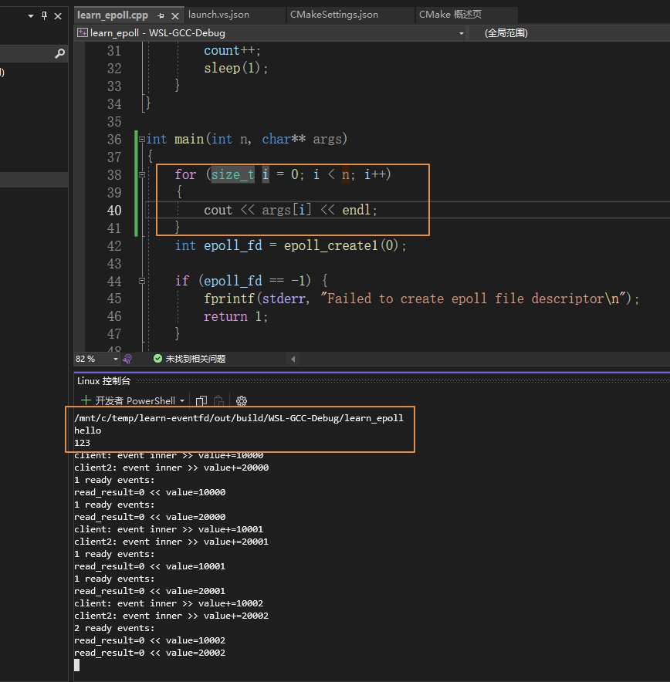Screen dimensions: 670x682
Task: Click the keep-open pin on learn_epoll.cpp tab
Action: (x=161, y=14)
